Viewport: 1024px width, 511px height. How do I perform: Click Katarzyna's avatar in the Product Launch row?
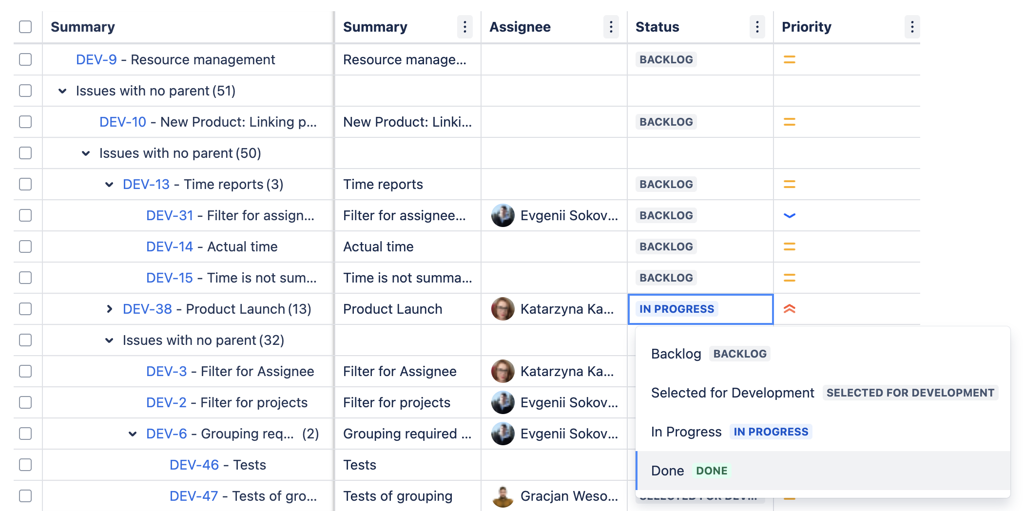[502, 309]
